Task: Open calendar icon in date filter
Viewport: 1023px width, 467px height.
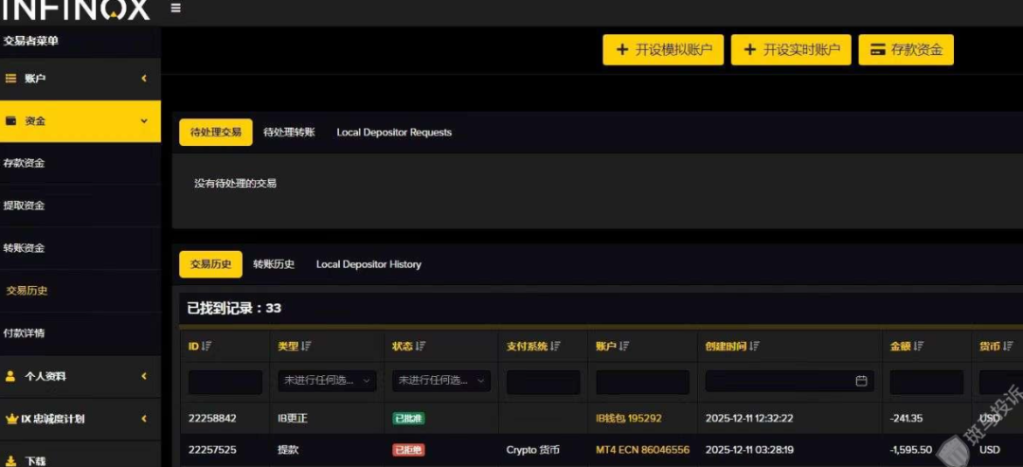Action: (861, 381)
